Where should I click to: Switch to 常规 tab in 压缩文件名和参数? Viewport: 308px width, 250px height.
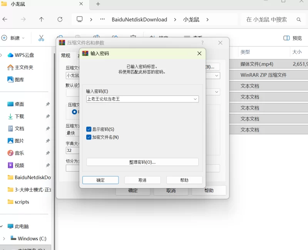click(x=65, y=55)
